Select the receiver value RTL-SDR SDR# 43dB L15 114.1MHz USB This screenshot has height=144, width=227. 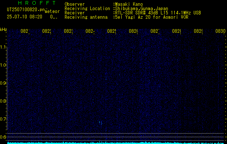click(157, 13)
